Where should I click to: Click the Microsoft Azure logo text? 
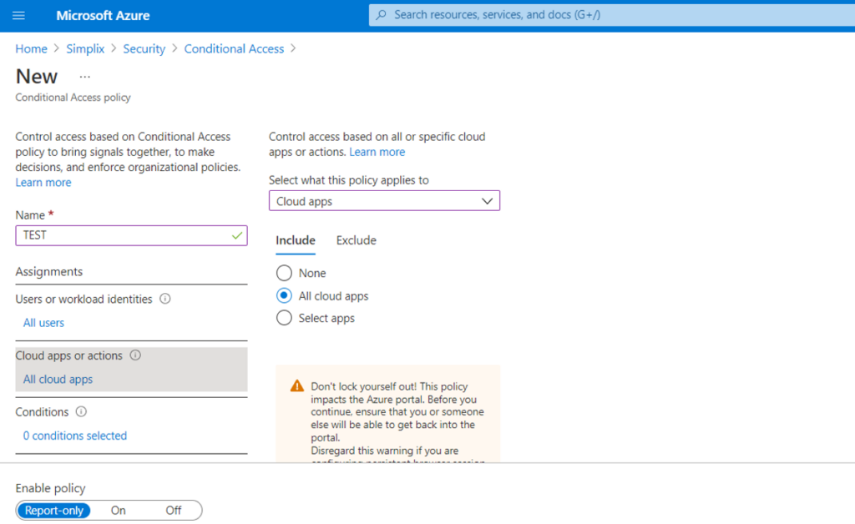[103, 15]
